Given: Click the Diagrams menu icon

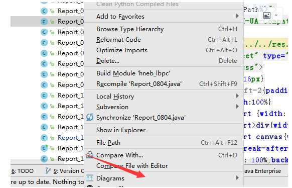Looking at the screenshot, I should coord(90,178).
